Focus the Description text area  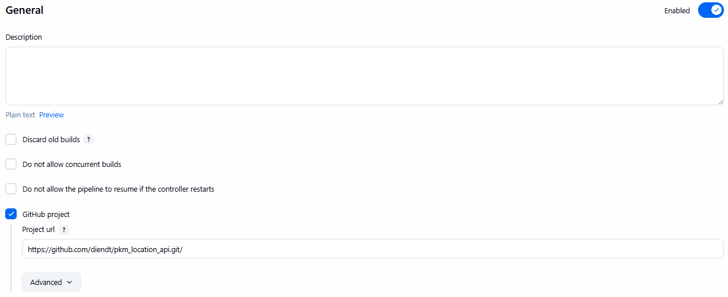364,76
